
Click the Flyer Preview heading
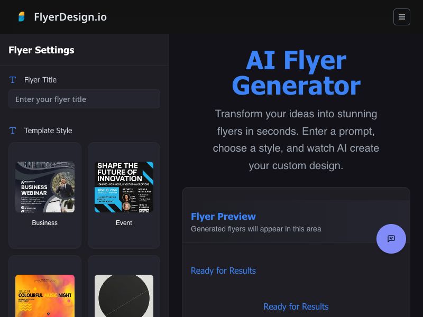point(223,217)
